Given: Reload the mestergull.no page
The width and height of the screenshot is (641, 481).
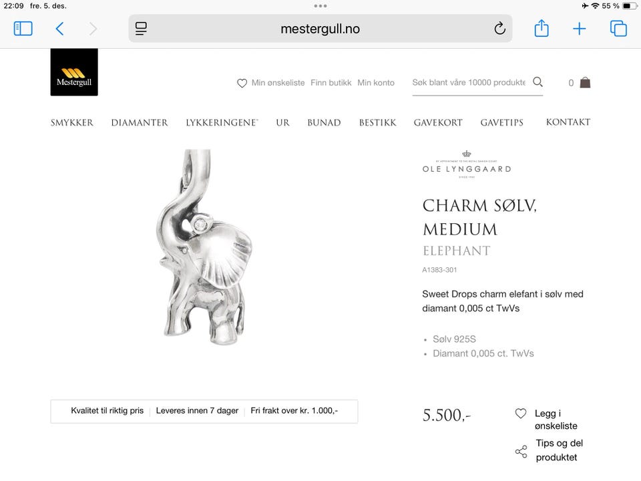Looking at the screenshot, I should click(x=499, y=28).
